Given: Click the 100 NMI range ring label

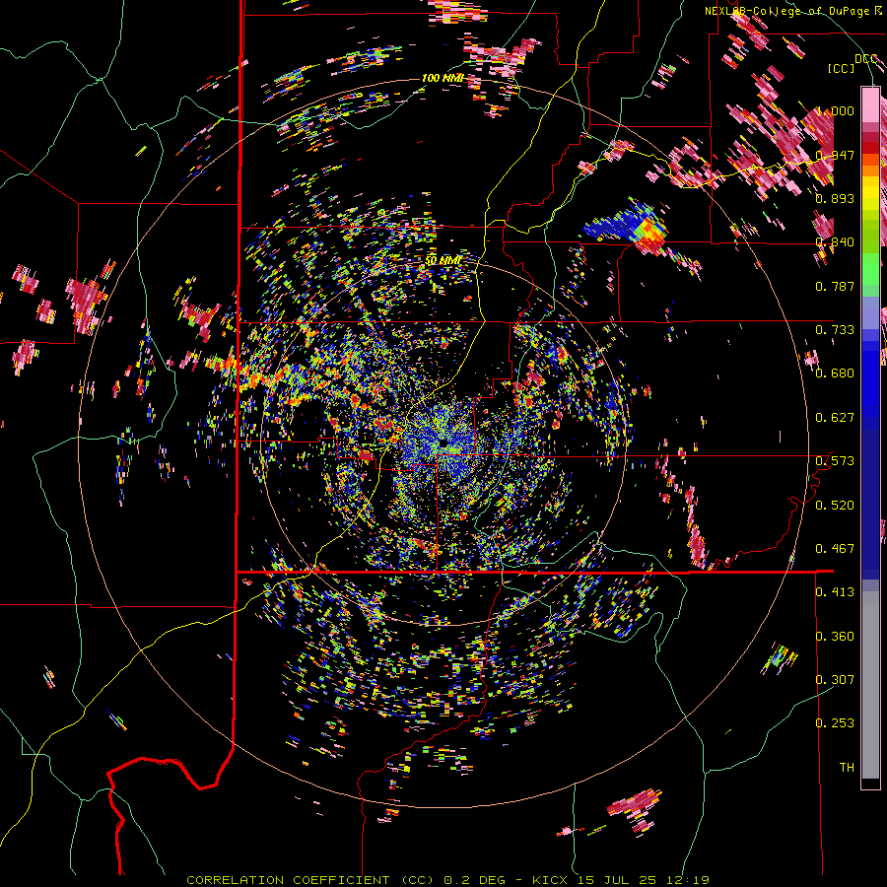Looking at the screenshot, I should pos(443,78).
